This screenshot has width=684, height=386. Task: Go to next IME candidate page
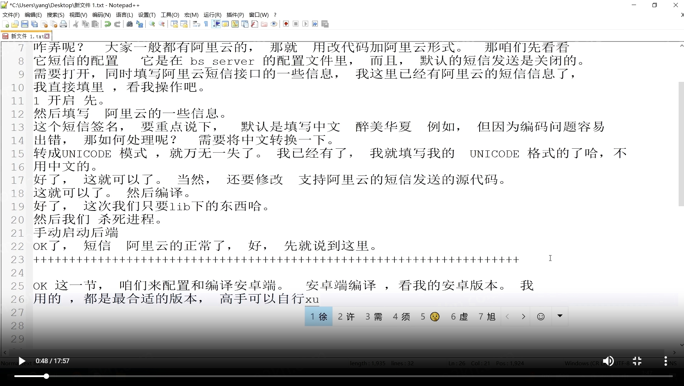pyautogui.click(x=524, y=317)
